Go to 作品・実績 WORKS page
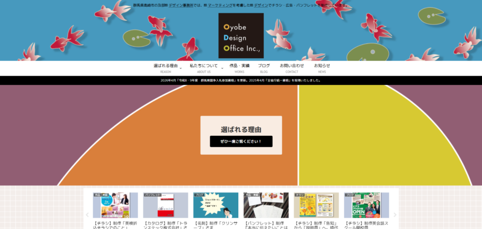482x229 pixels. point(239,68)
